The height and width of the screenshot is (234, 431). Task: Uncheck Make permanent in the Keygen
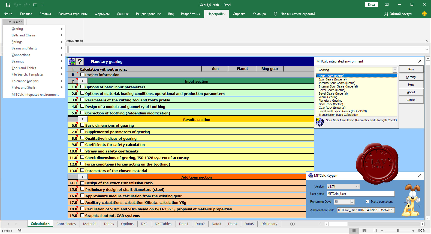(367, 202)
